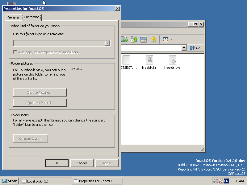The image size is (247, 185).
Task: Click the Undo toolbar icon
Action: tap(153, 39)
